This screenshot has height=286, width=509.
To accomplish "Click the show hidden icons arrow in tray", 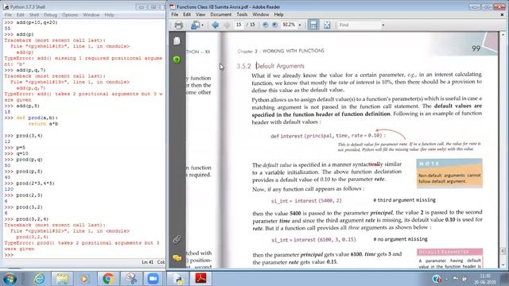I will 446,279.
